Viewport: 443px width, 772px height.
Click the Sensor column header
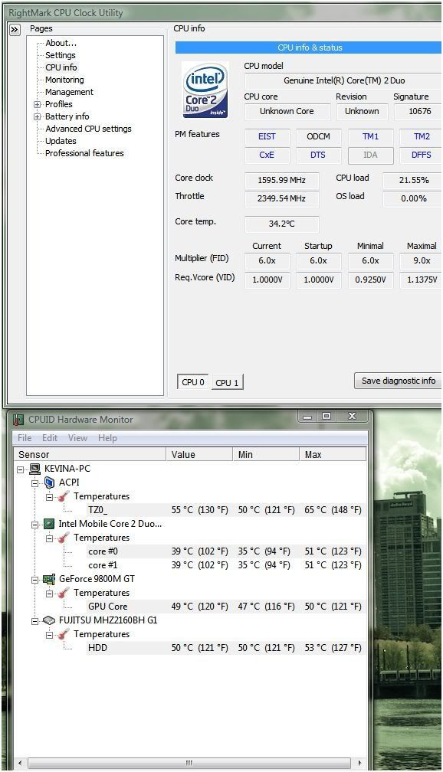pyautogui.click(x=90, y=454)
